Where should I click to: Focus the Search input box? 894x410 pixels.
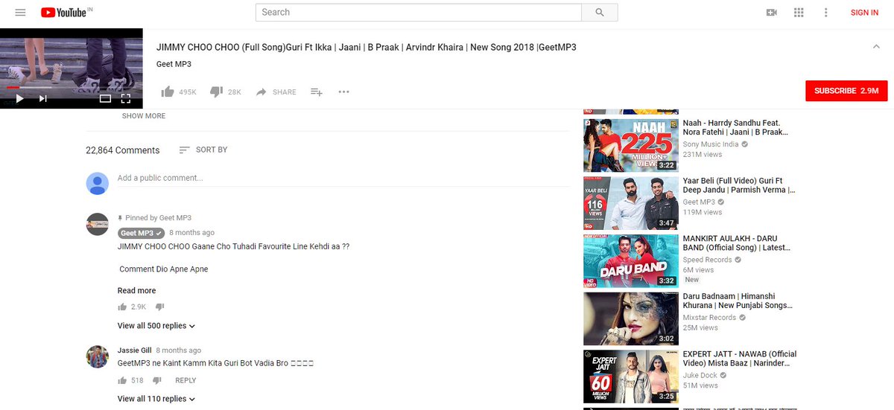coord(419,13)
